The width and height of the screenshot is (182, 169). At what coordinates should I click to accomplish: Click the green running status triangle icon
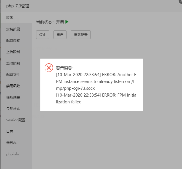click(67, 22)
